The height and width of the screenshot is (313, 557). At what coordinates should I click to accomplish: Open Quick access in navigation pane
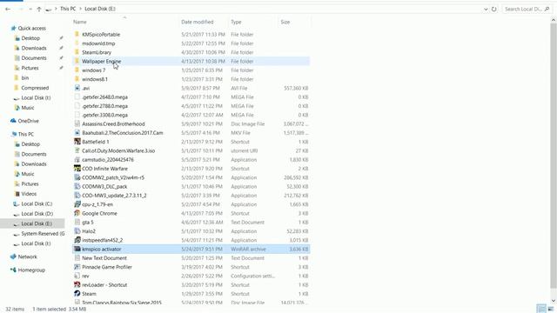click(x=31, y=28)
